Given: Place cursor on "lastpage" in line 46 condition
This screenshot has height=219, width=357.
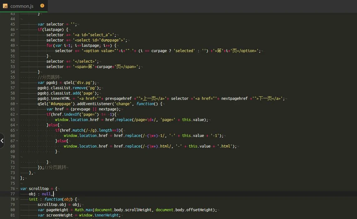Looking at the screenshot, I should [53, 30].
